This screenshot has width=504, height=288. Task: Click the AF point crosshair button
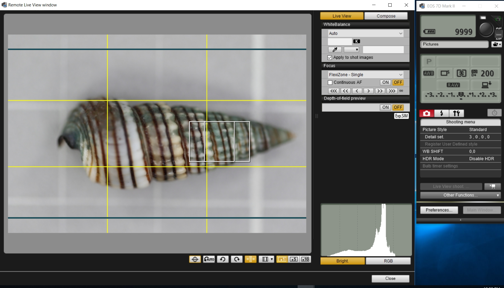[x=195, y=259]
